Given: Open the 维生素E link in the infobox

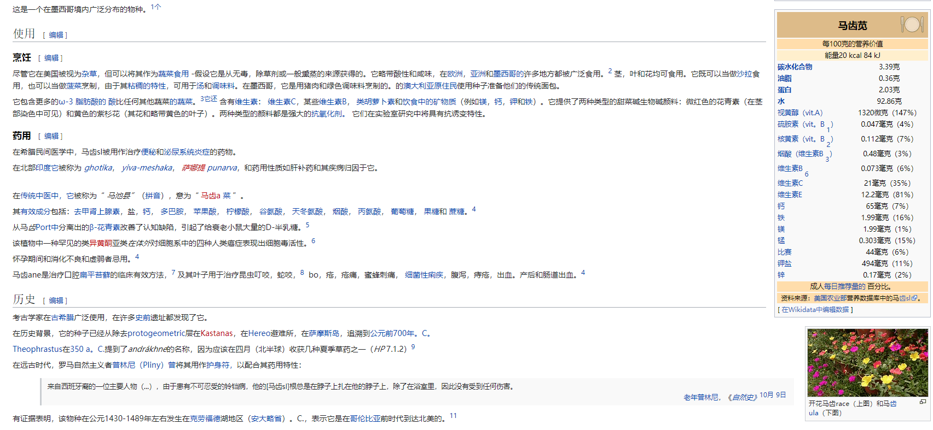Looking at the screenshot, I should click(790, 195).
